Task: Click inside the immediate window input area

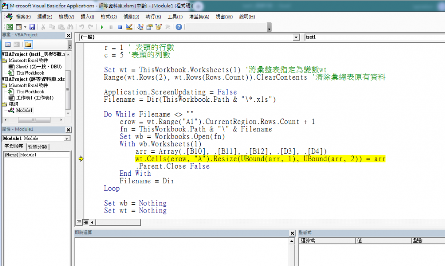Action: pos(182,252)
